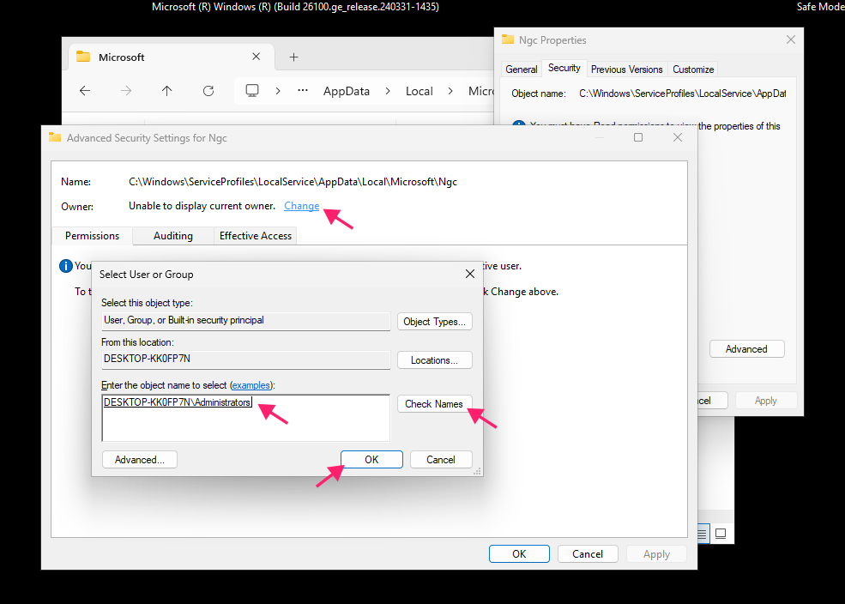Screen dimensions: 845x604
Task: Click the blue info icon in Permissions tab
Action: coord(66,266)
